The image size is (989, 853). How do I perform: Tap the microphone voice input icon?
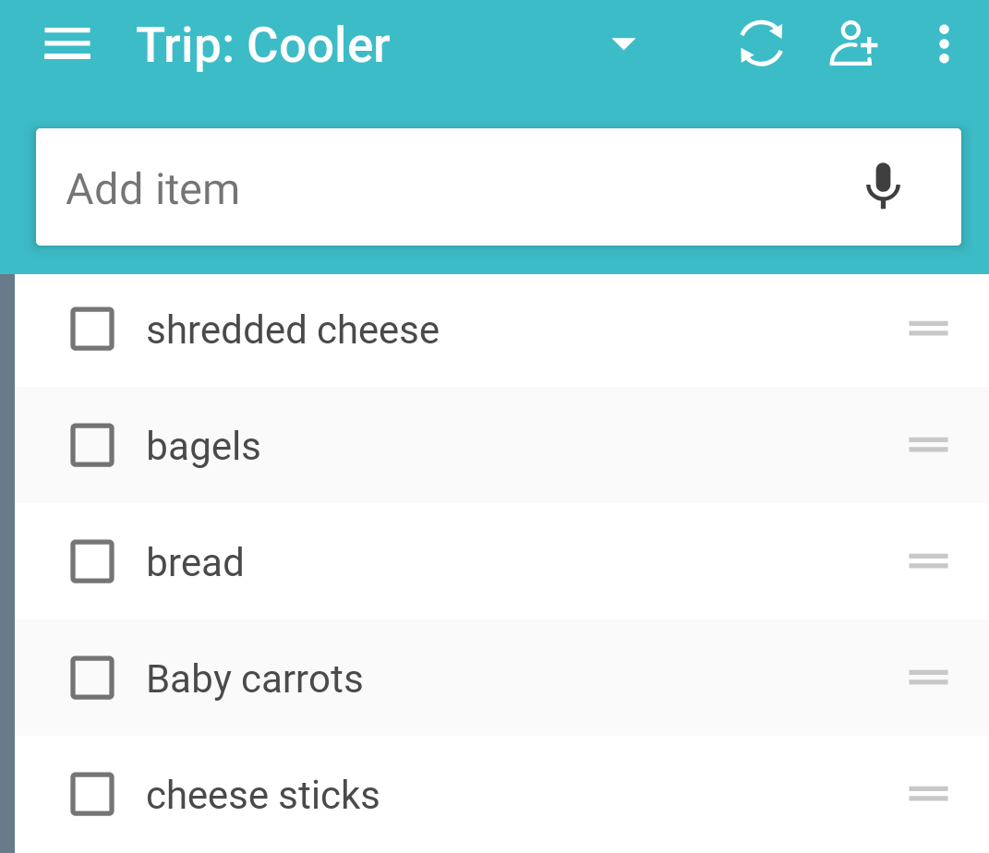pos(883,186)
